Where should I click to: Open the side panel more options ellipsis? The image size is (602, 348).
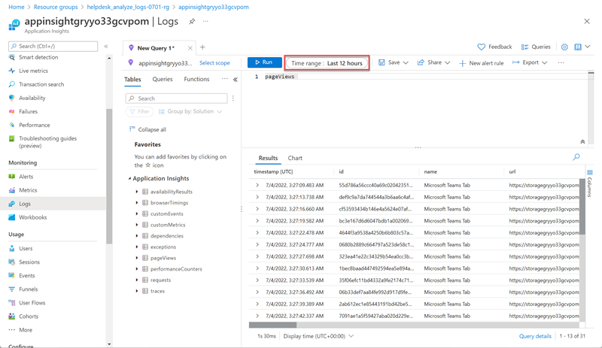(x=224, y=79)
